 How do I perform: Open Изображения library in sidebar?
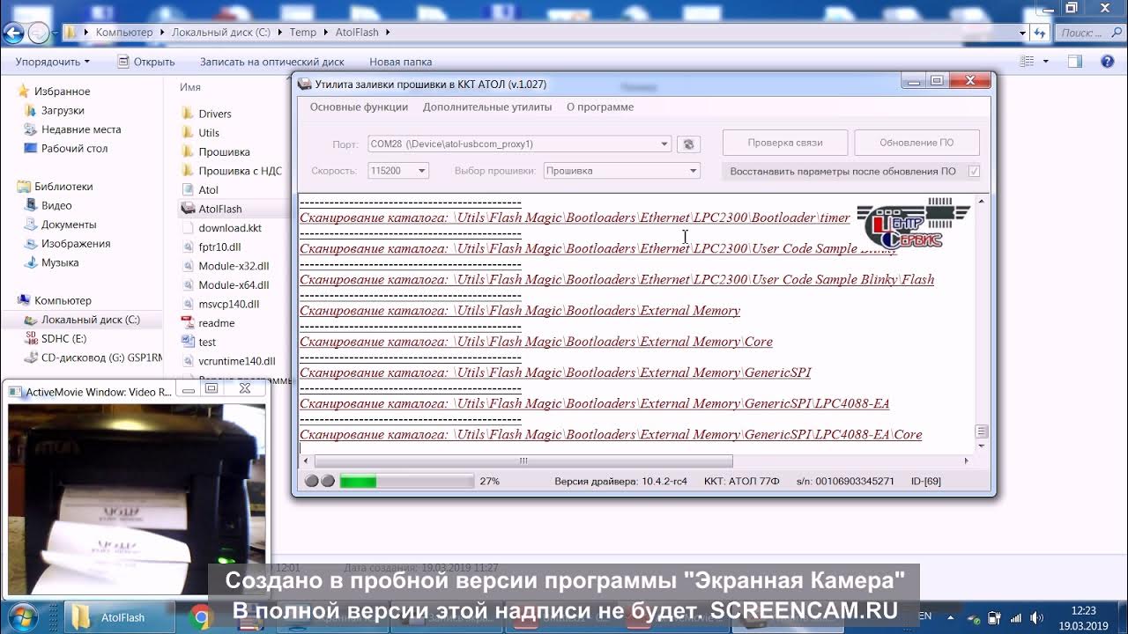coord(76,244)
